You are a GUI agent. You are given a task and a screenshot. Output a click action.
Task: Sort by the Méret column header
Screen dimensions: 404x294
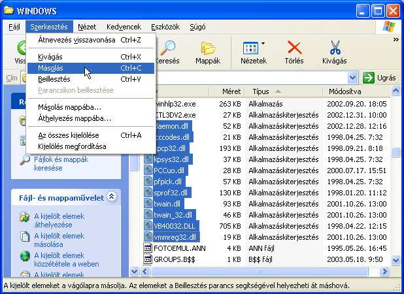227,91
